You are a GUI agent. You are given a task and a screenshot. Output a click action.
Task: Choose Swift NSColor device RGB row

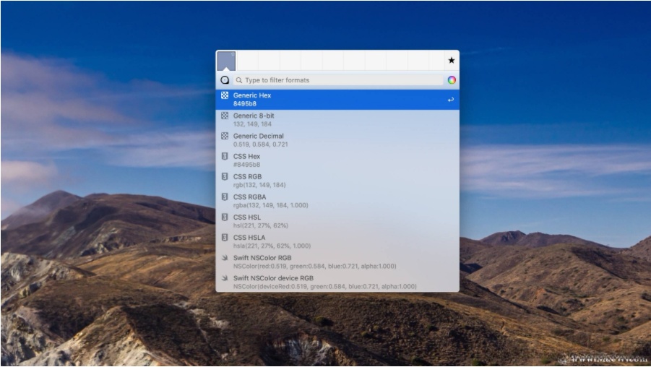(x=337, y=282)
